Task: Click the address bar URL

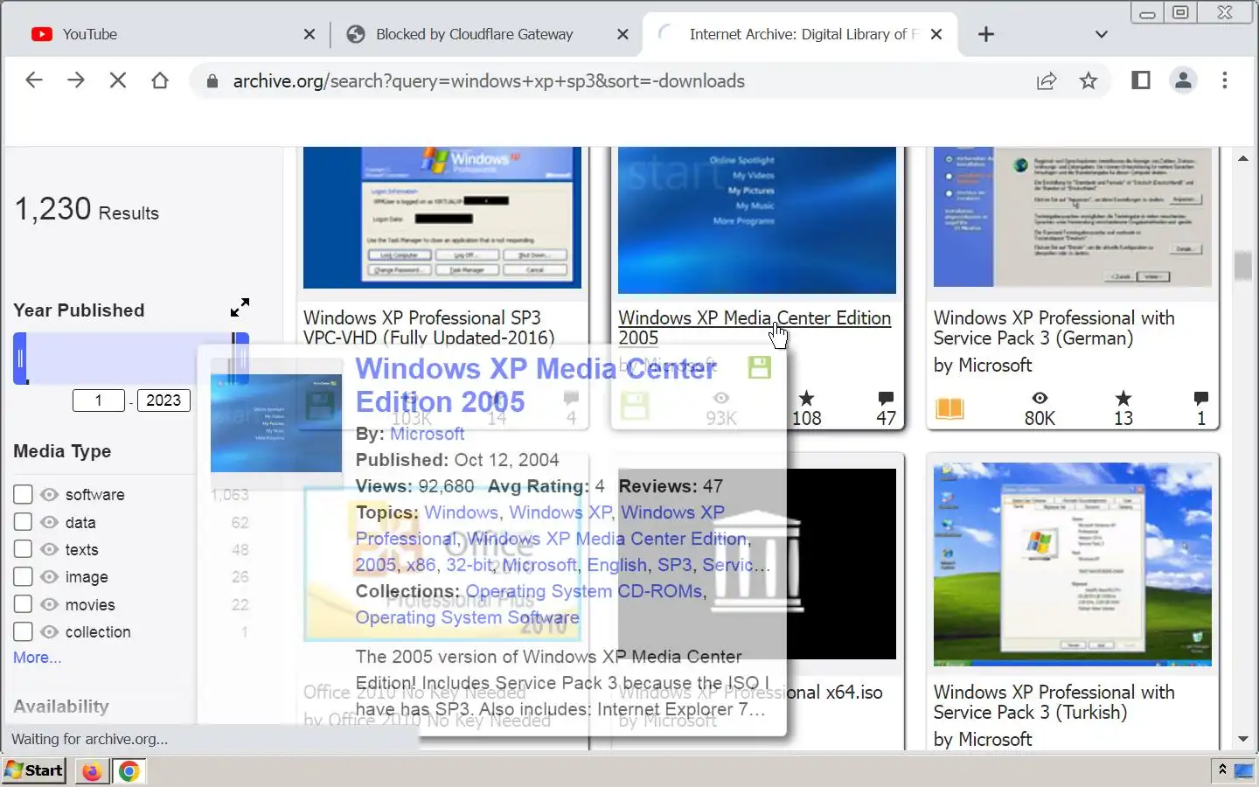Action: 489,81
